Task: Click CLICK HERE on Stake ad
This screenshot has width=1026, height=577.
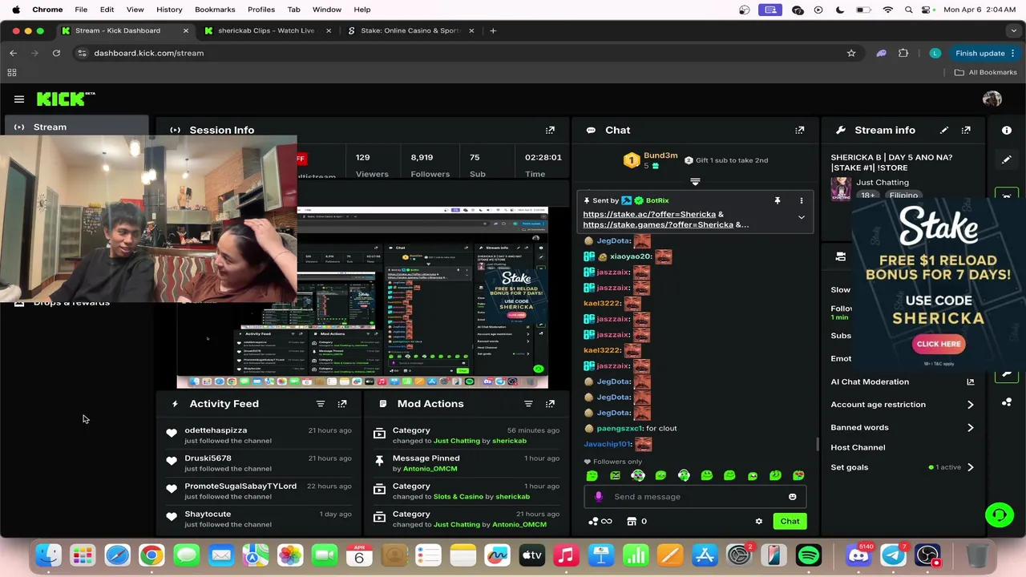Action: (939, 344)
